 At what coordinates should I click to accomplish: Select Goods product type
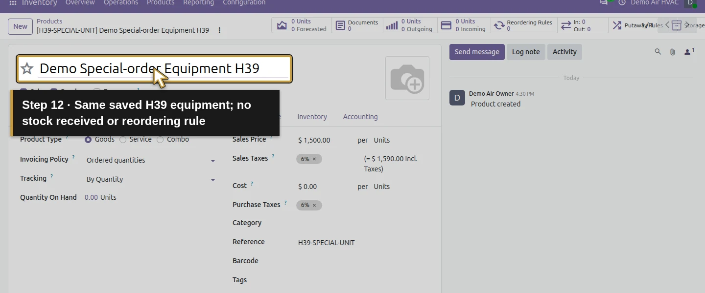click(88, 140)
